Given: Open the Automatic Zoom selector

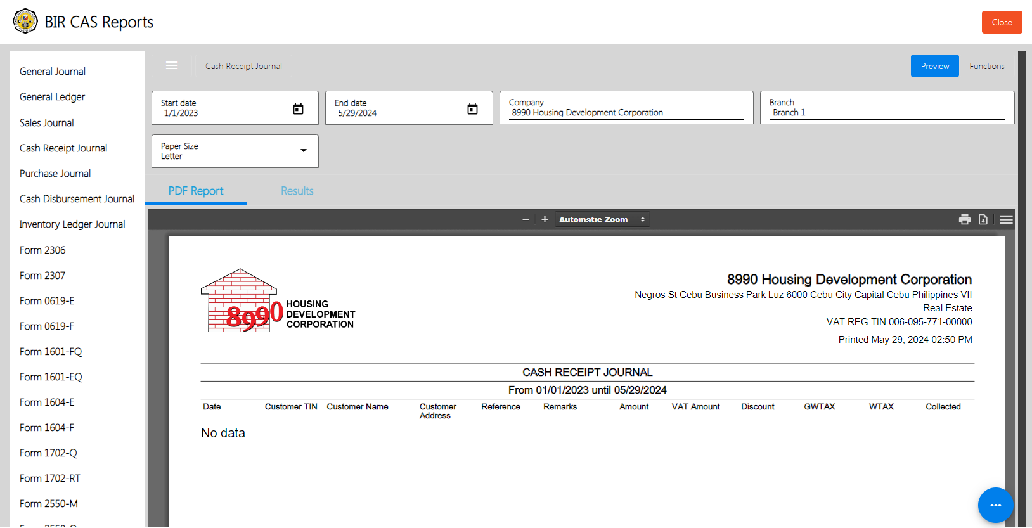Looking at the screenshot, I should click(x=602, y=219).
